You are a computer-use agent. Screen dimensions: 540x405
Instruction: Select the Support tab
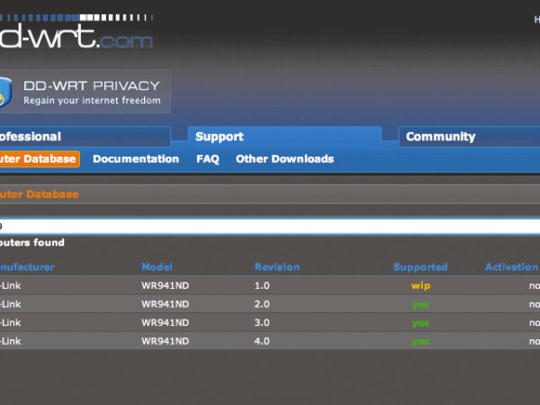[220, 137]
